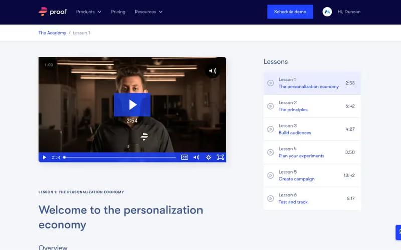Click the play circle icon beside Lesson 3
Viewport: 401px width, 250px height.
[x=270, y=129]
